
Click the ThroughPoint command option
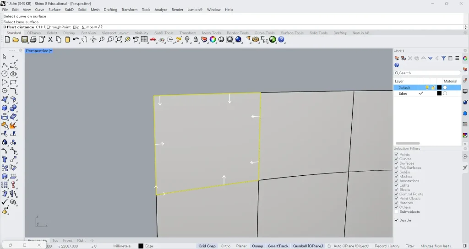point(59,27)
